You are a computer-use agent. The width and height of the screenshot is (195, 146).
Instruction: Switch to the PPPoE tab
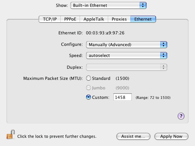(x=70, y=19)
